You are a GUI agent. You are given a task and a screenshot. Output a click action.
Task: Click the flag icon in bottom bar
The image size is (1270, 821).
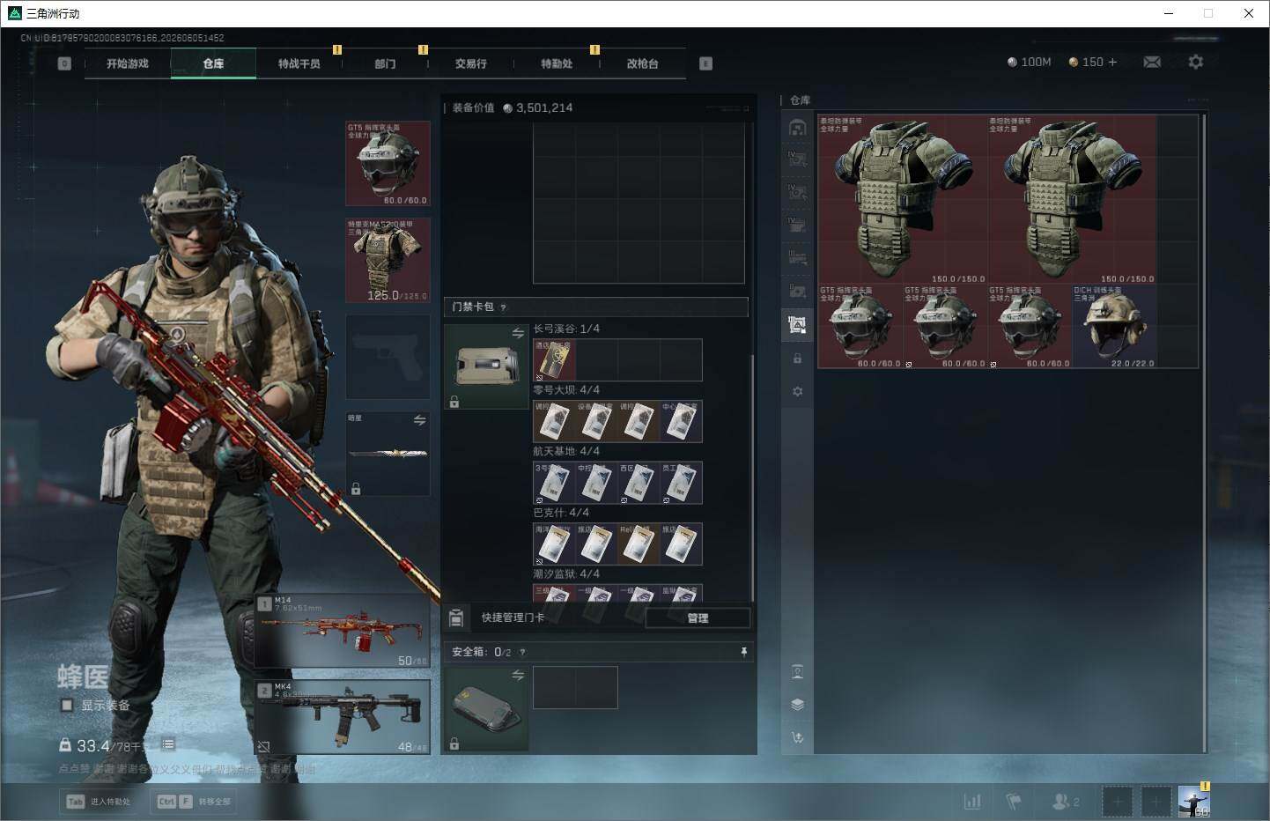(x=1014, y=802)
